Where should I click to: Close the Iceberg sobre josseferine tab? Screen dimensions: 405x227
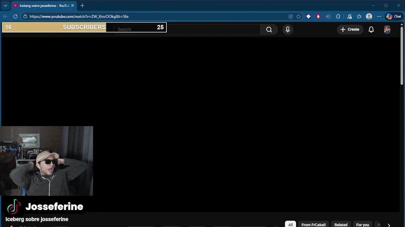coord(72,6)
